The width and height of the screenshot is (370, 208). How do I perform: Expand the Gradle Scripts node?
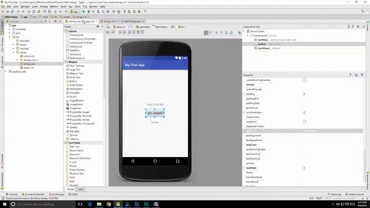pos(6,72)
